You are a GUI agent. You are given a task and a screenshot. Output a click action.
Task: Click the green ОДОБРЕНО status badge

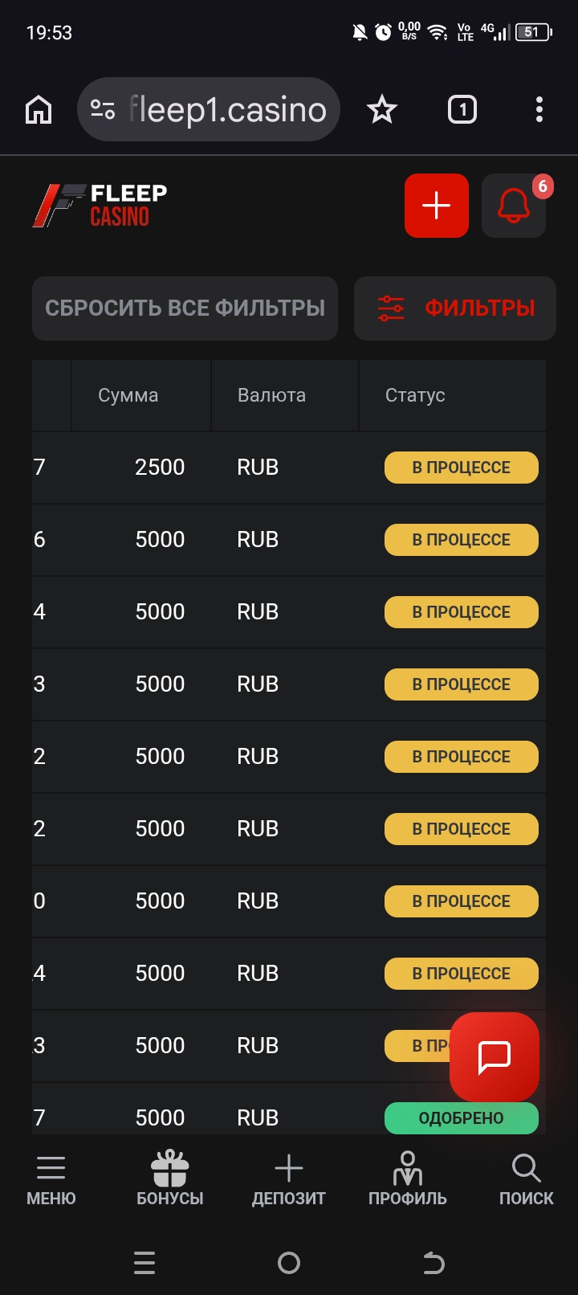coord(461,1117)
